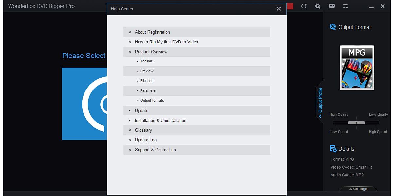393x196 pixels.
Task: Select the Glossary help entry
Action: point(143,130)
